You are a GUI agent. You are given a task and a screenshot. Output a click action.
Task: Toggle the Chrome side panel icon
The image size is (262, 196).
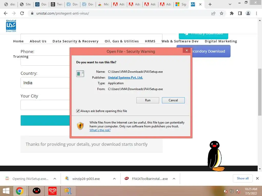[240, 13]
